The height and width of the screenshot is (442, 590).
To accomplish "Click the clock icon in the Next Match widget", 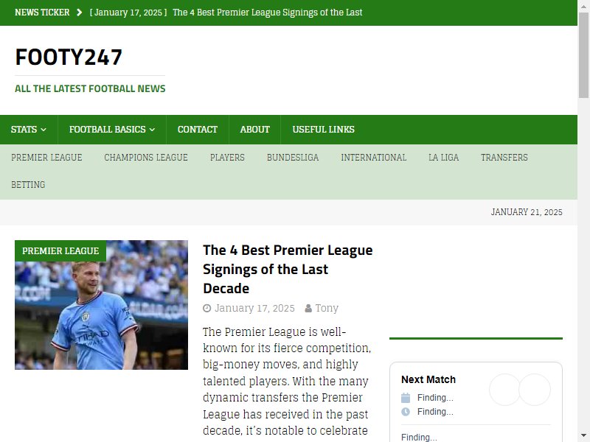I will tap(406, 412).
